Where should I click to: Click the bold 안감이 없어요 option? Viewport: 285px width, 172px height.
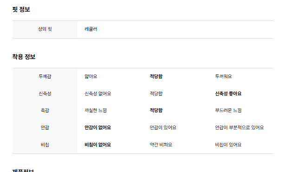point(98,127)
